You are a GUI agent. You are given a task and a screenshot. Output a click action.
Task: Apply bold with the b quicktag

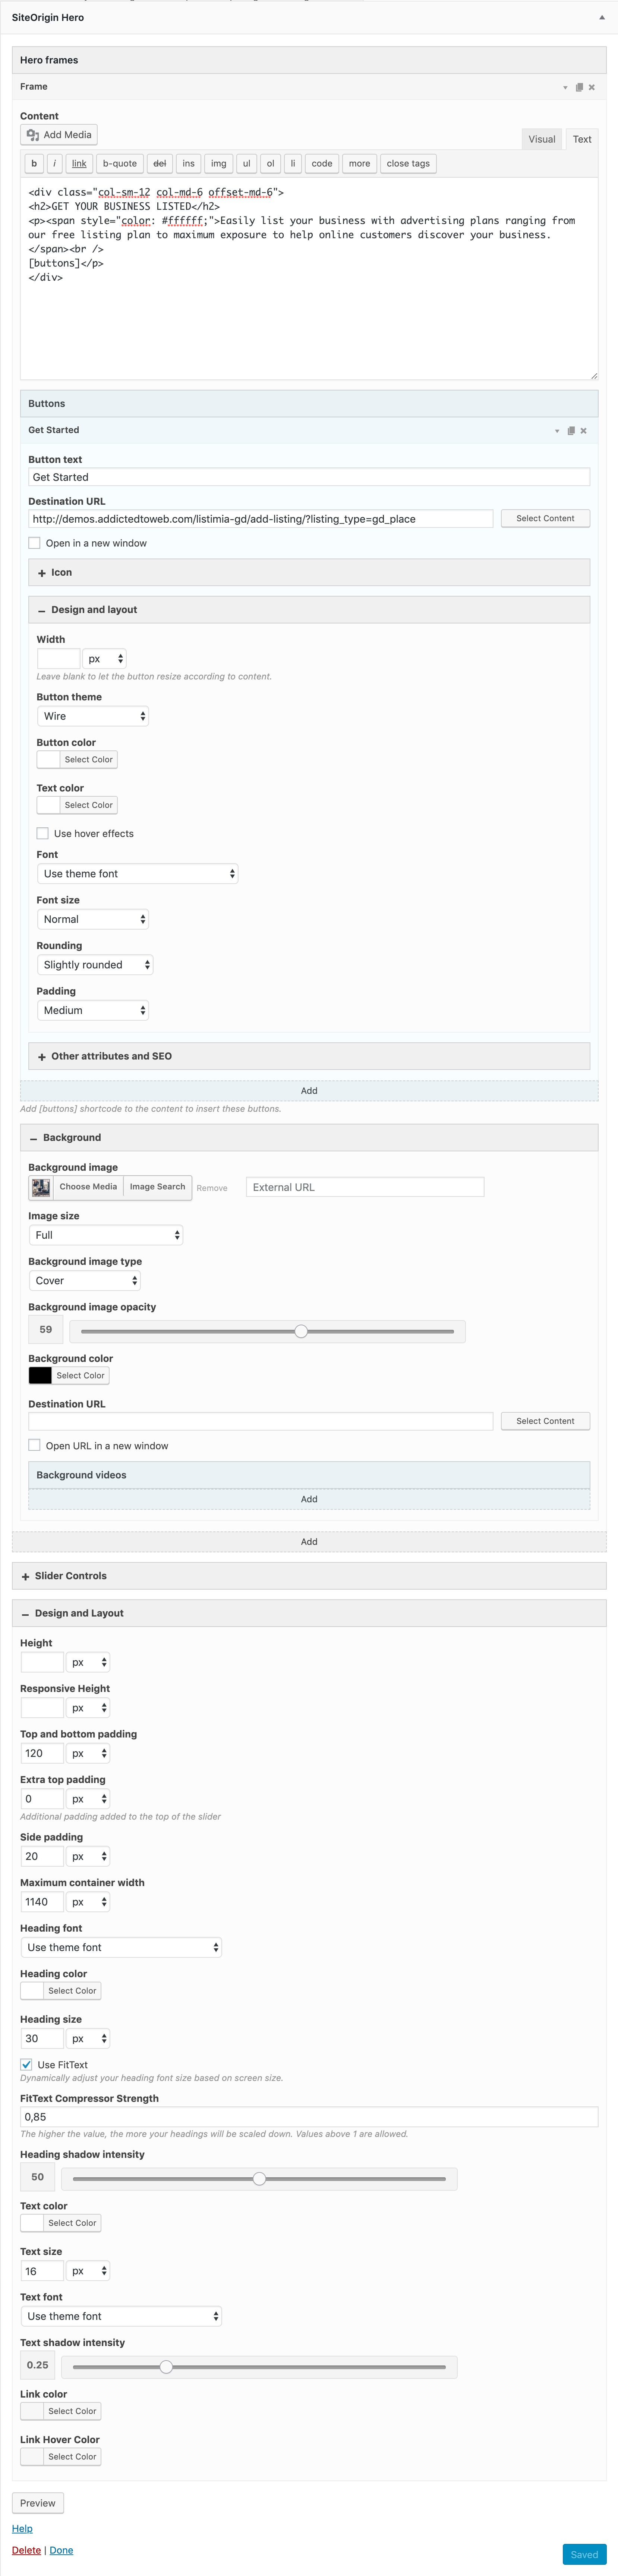(34, 164)
